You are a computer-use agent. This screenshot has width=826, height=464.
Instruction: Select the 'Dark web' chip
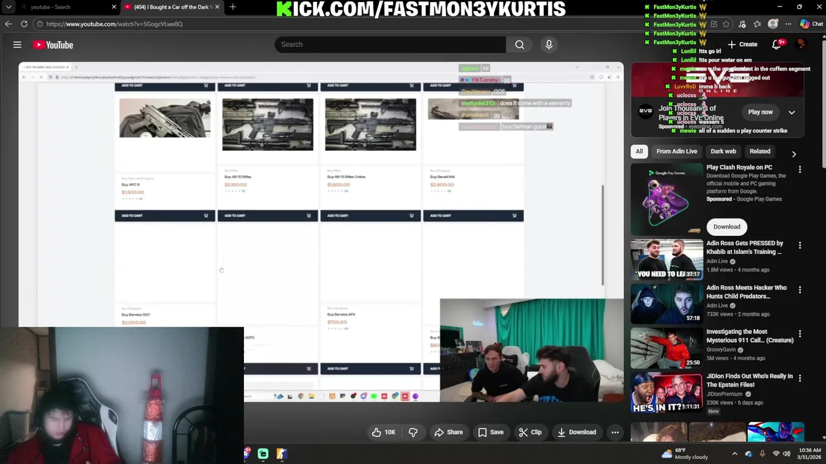(723, 151)
